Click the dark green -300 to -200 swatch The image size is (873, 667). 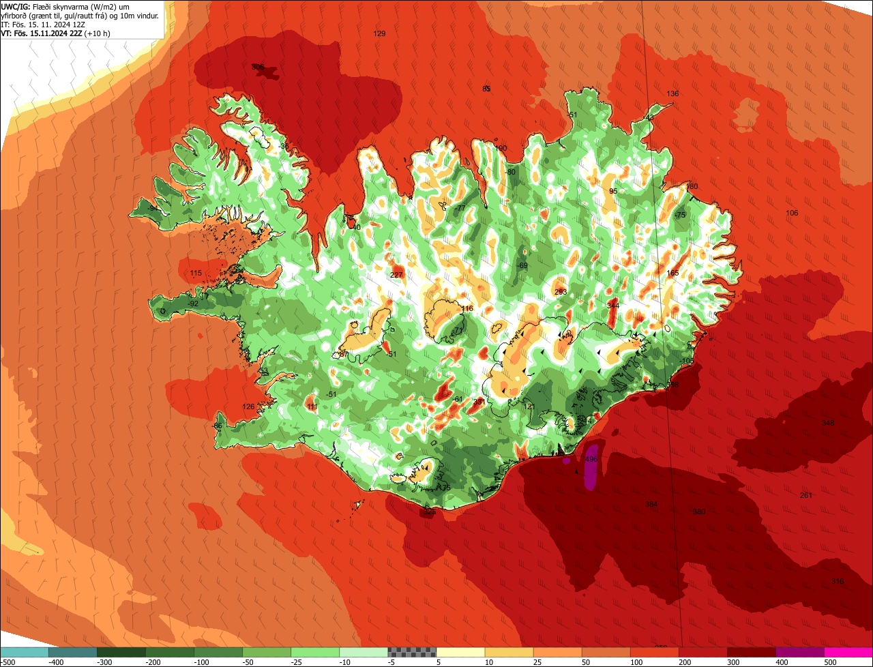point(121,652)
